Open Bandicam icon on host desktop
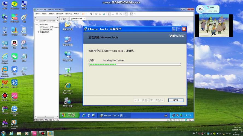Screen dimensions: 243x136 pos(5,97)
